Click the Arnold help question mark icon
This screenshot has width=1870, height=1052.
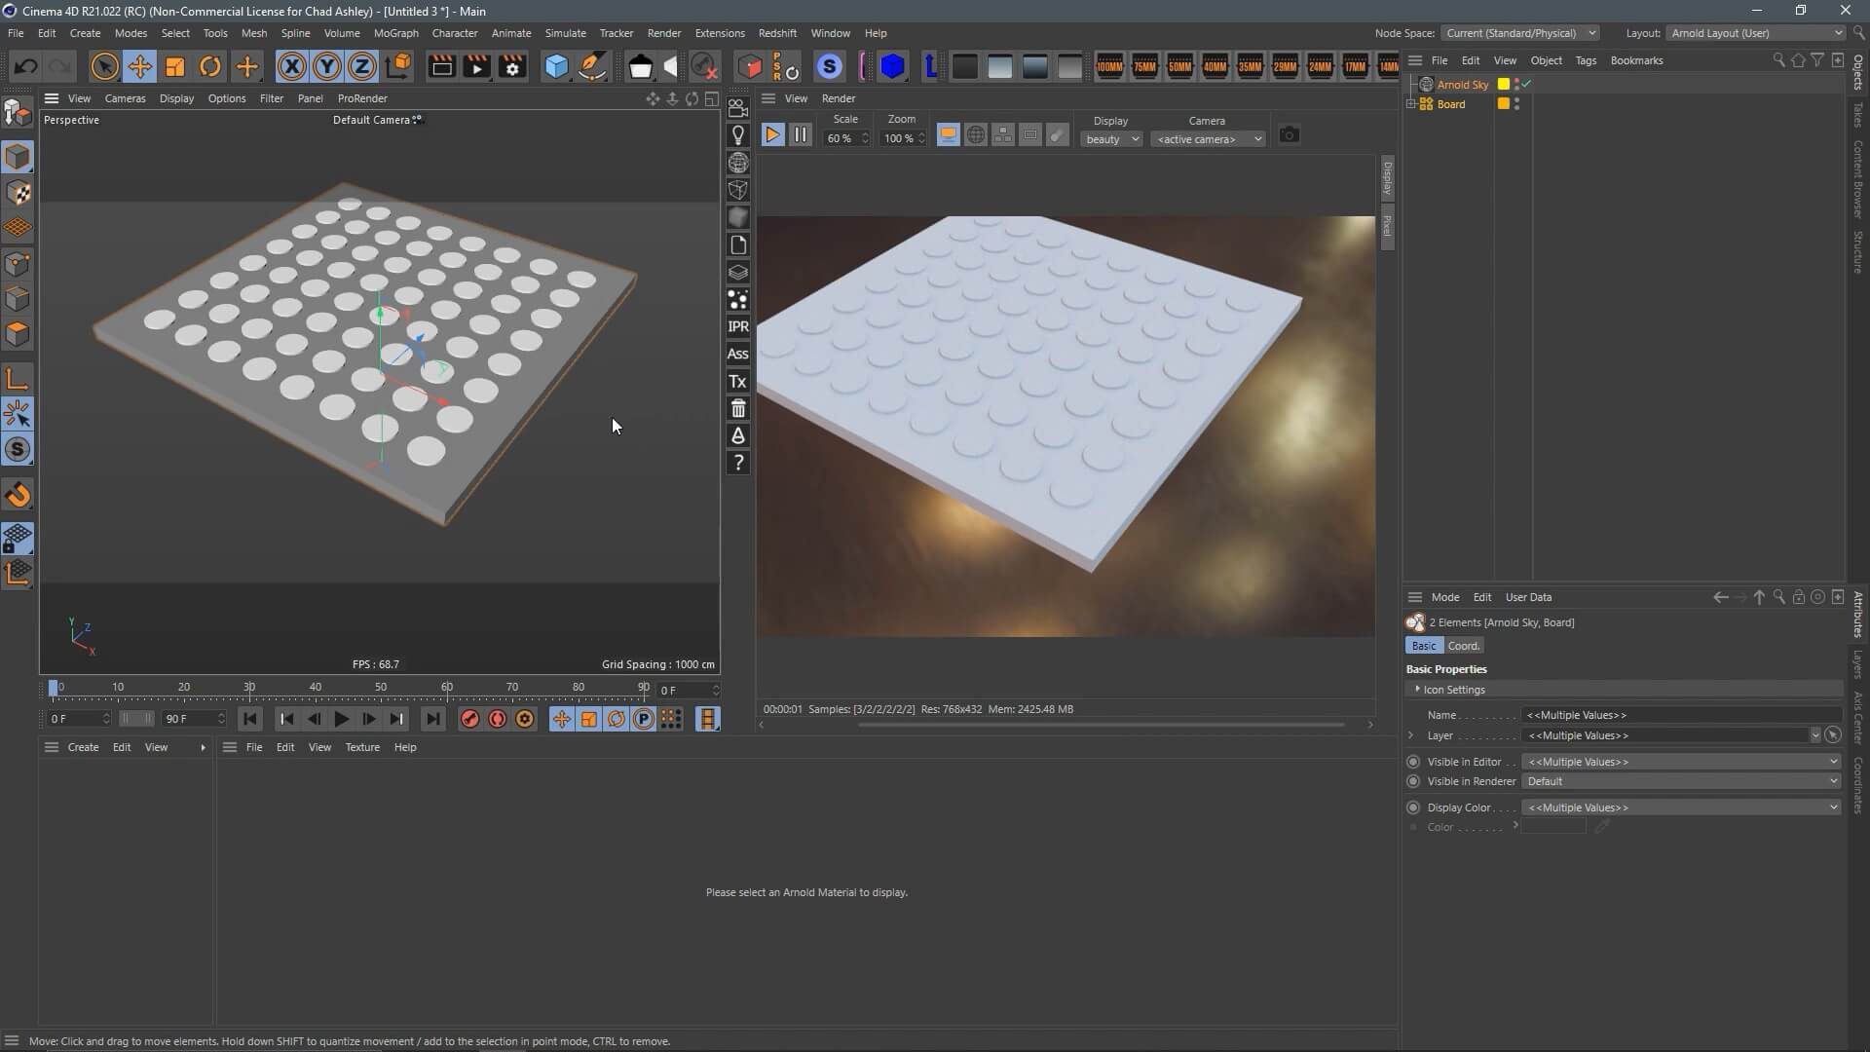(x=738, y=463)
